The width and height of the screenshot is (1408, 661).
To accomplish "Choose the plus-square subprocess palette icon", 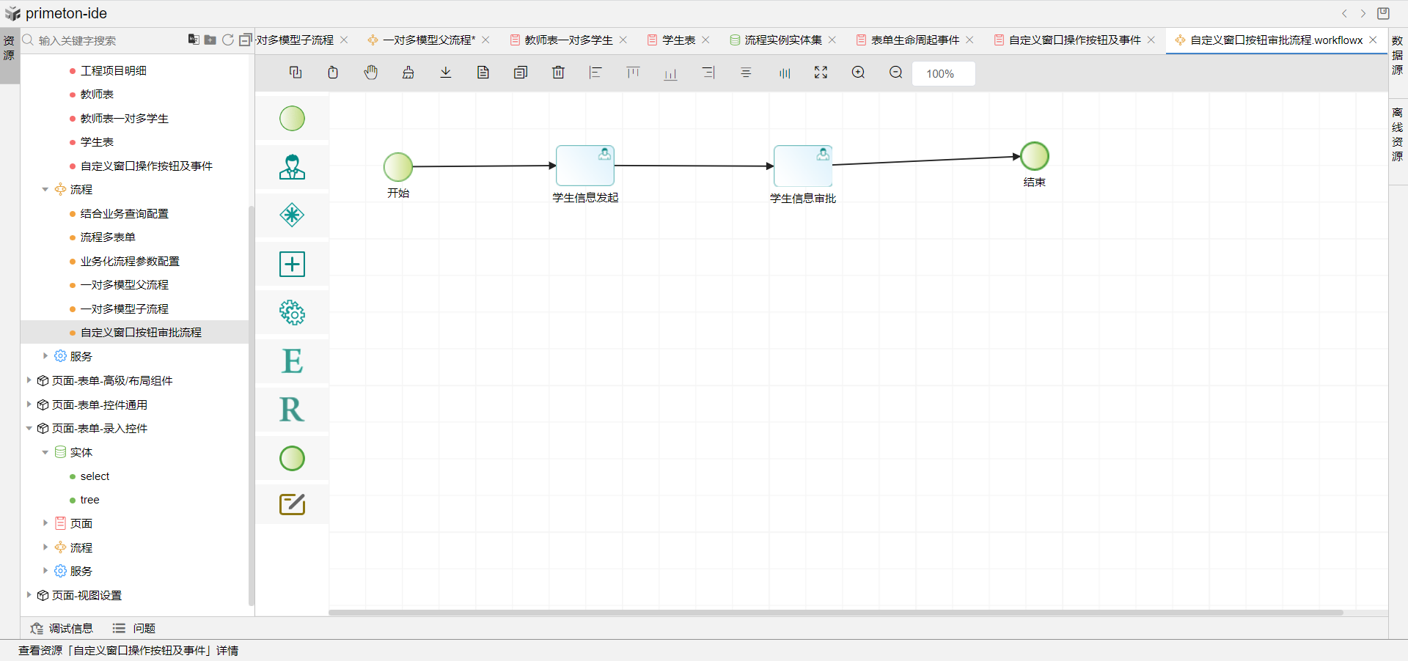I will pos(292,264).
